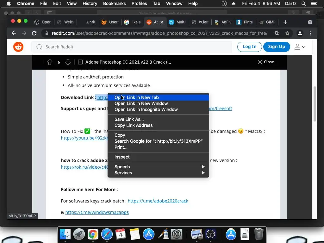Select Inspect from context menu
Viewport: 324px width, 243px height.
(158, 157)
